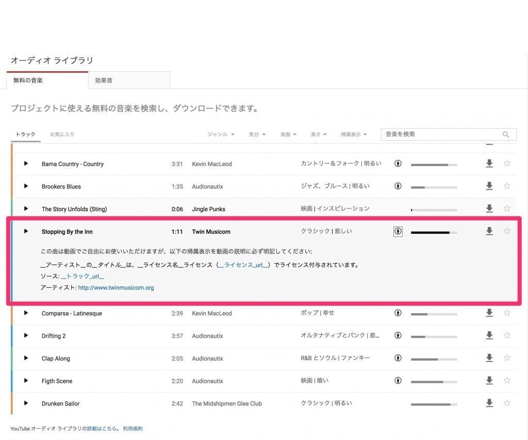Switch to the お気に入り tab

(x=62, y=134)
